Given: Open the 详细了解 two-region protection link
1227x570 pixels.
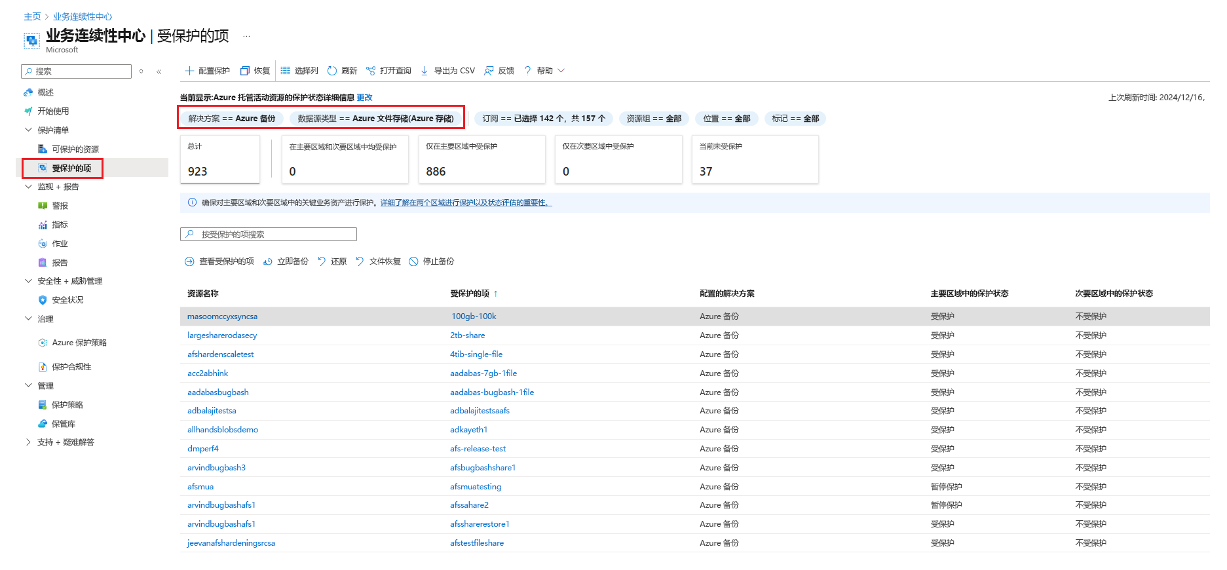Looking at the screenshot, I should tap(466, 203).
